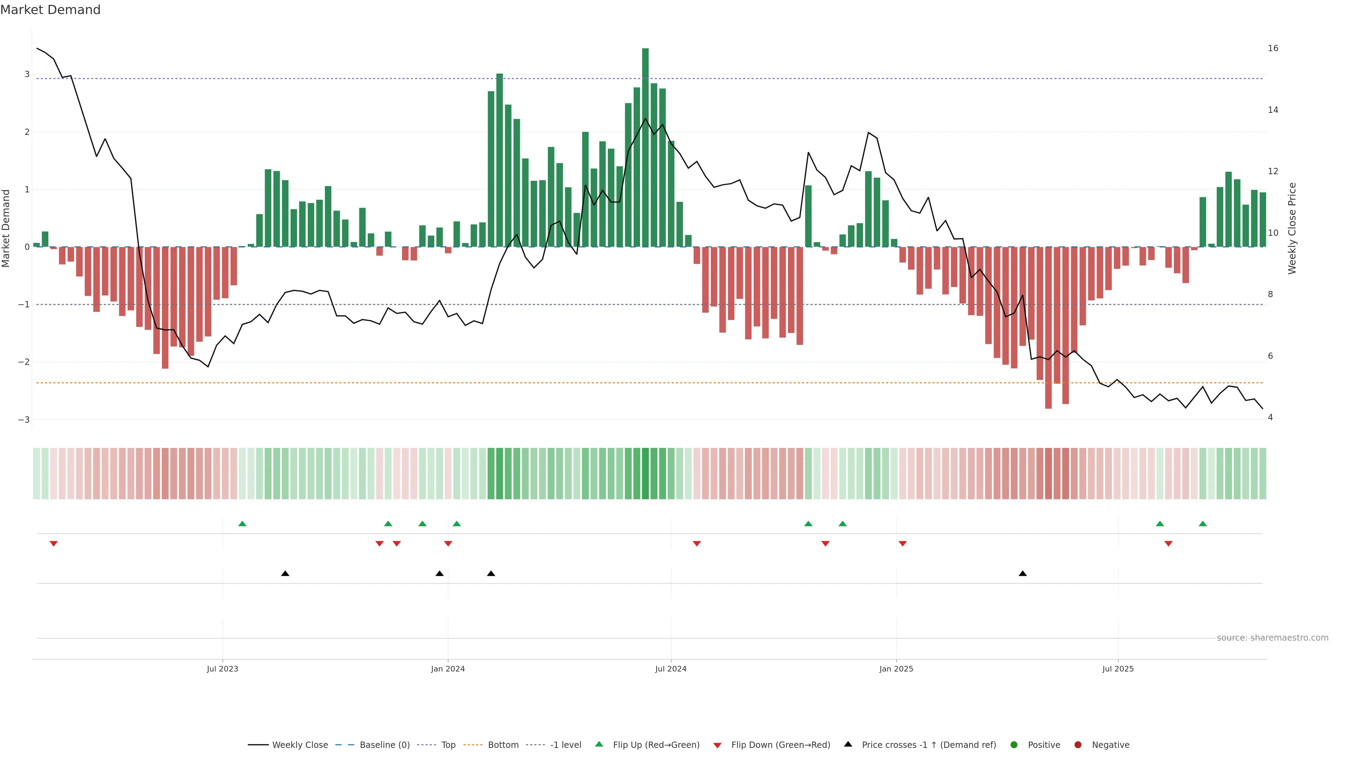Viewport: 1346px width, 757px height.
Task: Click the green Positive legend dot
Action: coord(1014,745)
